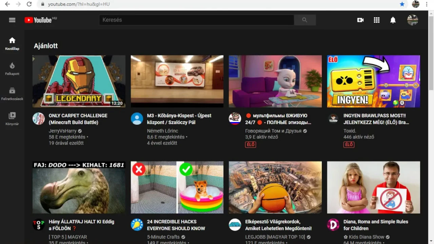Viewport: 434px width, 244px height.
Task: Open the hamburger guide menu
Action: click(12, 20)
